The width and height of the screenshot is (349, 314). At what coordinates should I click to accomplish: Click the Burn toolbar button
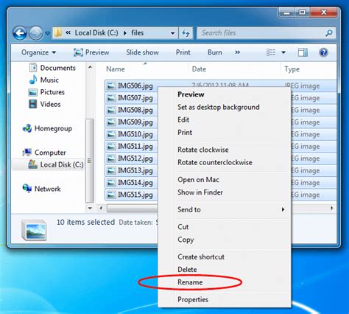pyautogui.click(x=215, y=52)
